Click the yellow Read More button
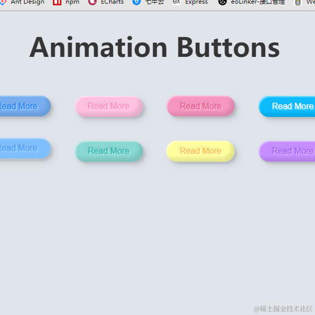Screen dimensions: 315x315 [x=201, y=151]
